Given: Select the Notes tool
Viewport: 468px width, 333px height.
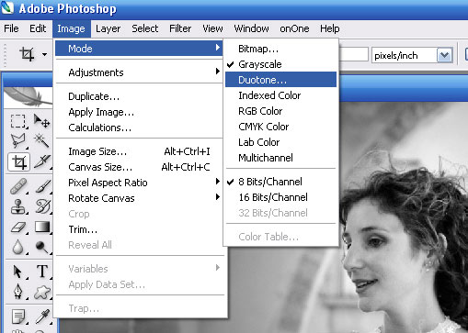Looking at the screenshot, I should pyautogui.click(x=18, y=316).
